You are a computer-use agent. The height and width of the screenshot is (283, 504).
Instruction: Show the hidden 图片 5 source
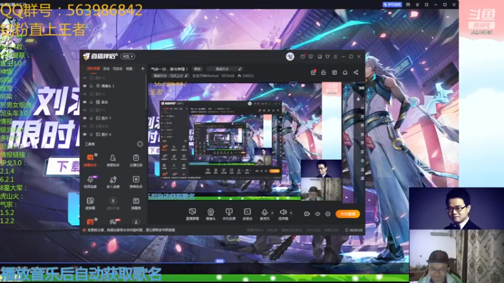(85, 110)
